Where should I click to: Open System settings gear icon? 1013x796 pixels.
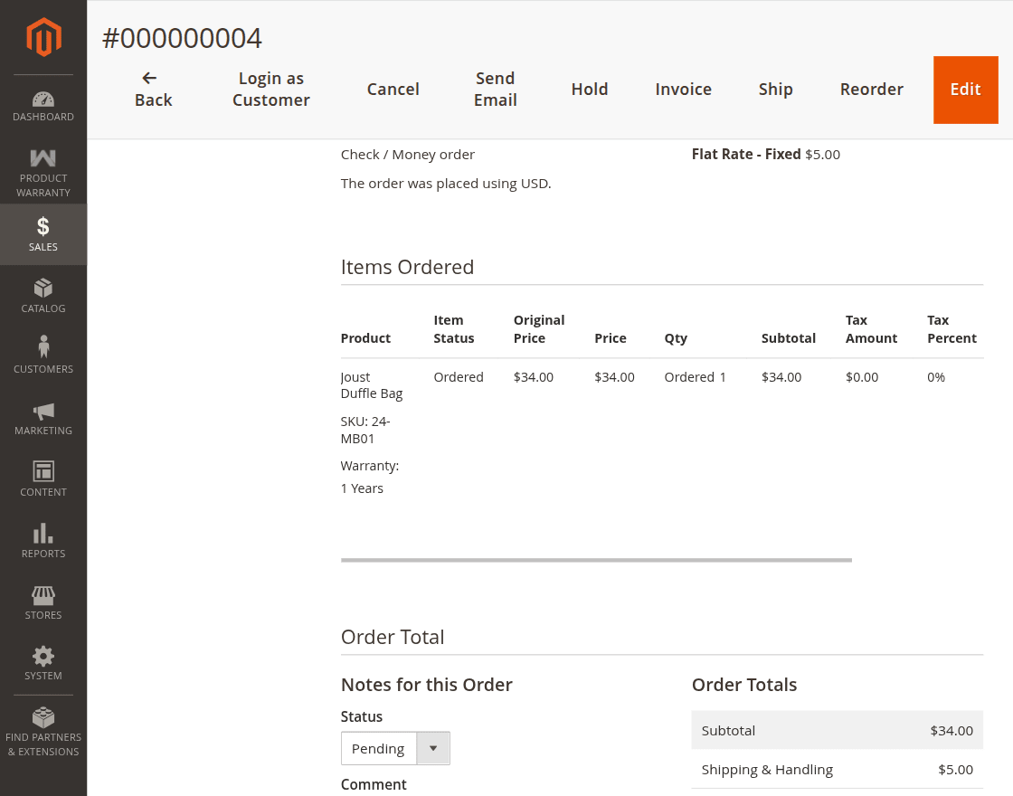tap(43, 656)
